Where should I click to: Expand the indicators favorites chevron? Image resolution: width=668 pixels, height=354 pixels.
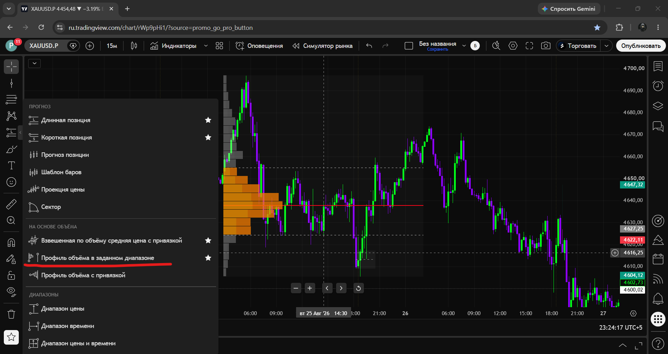(206, 46)
